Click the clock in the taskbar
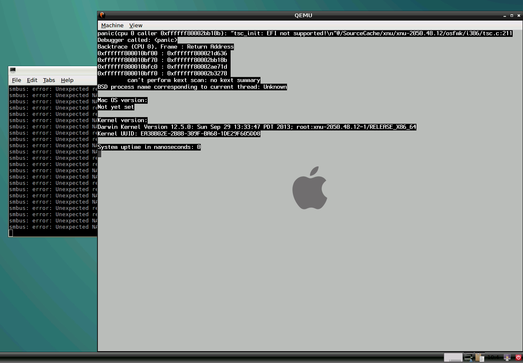This screenshot has height=363, width=523. [493, 357]
